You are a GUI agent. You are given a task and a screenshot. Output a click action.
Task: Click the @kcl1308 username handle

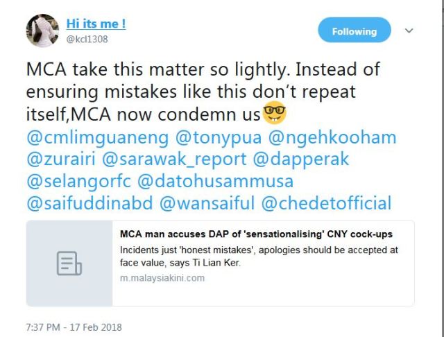88,40
